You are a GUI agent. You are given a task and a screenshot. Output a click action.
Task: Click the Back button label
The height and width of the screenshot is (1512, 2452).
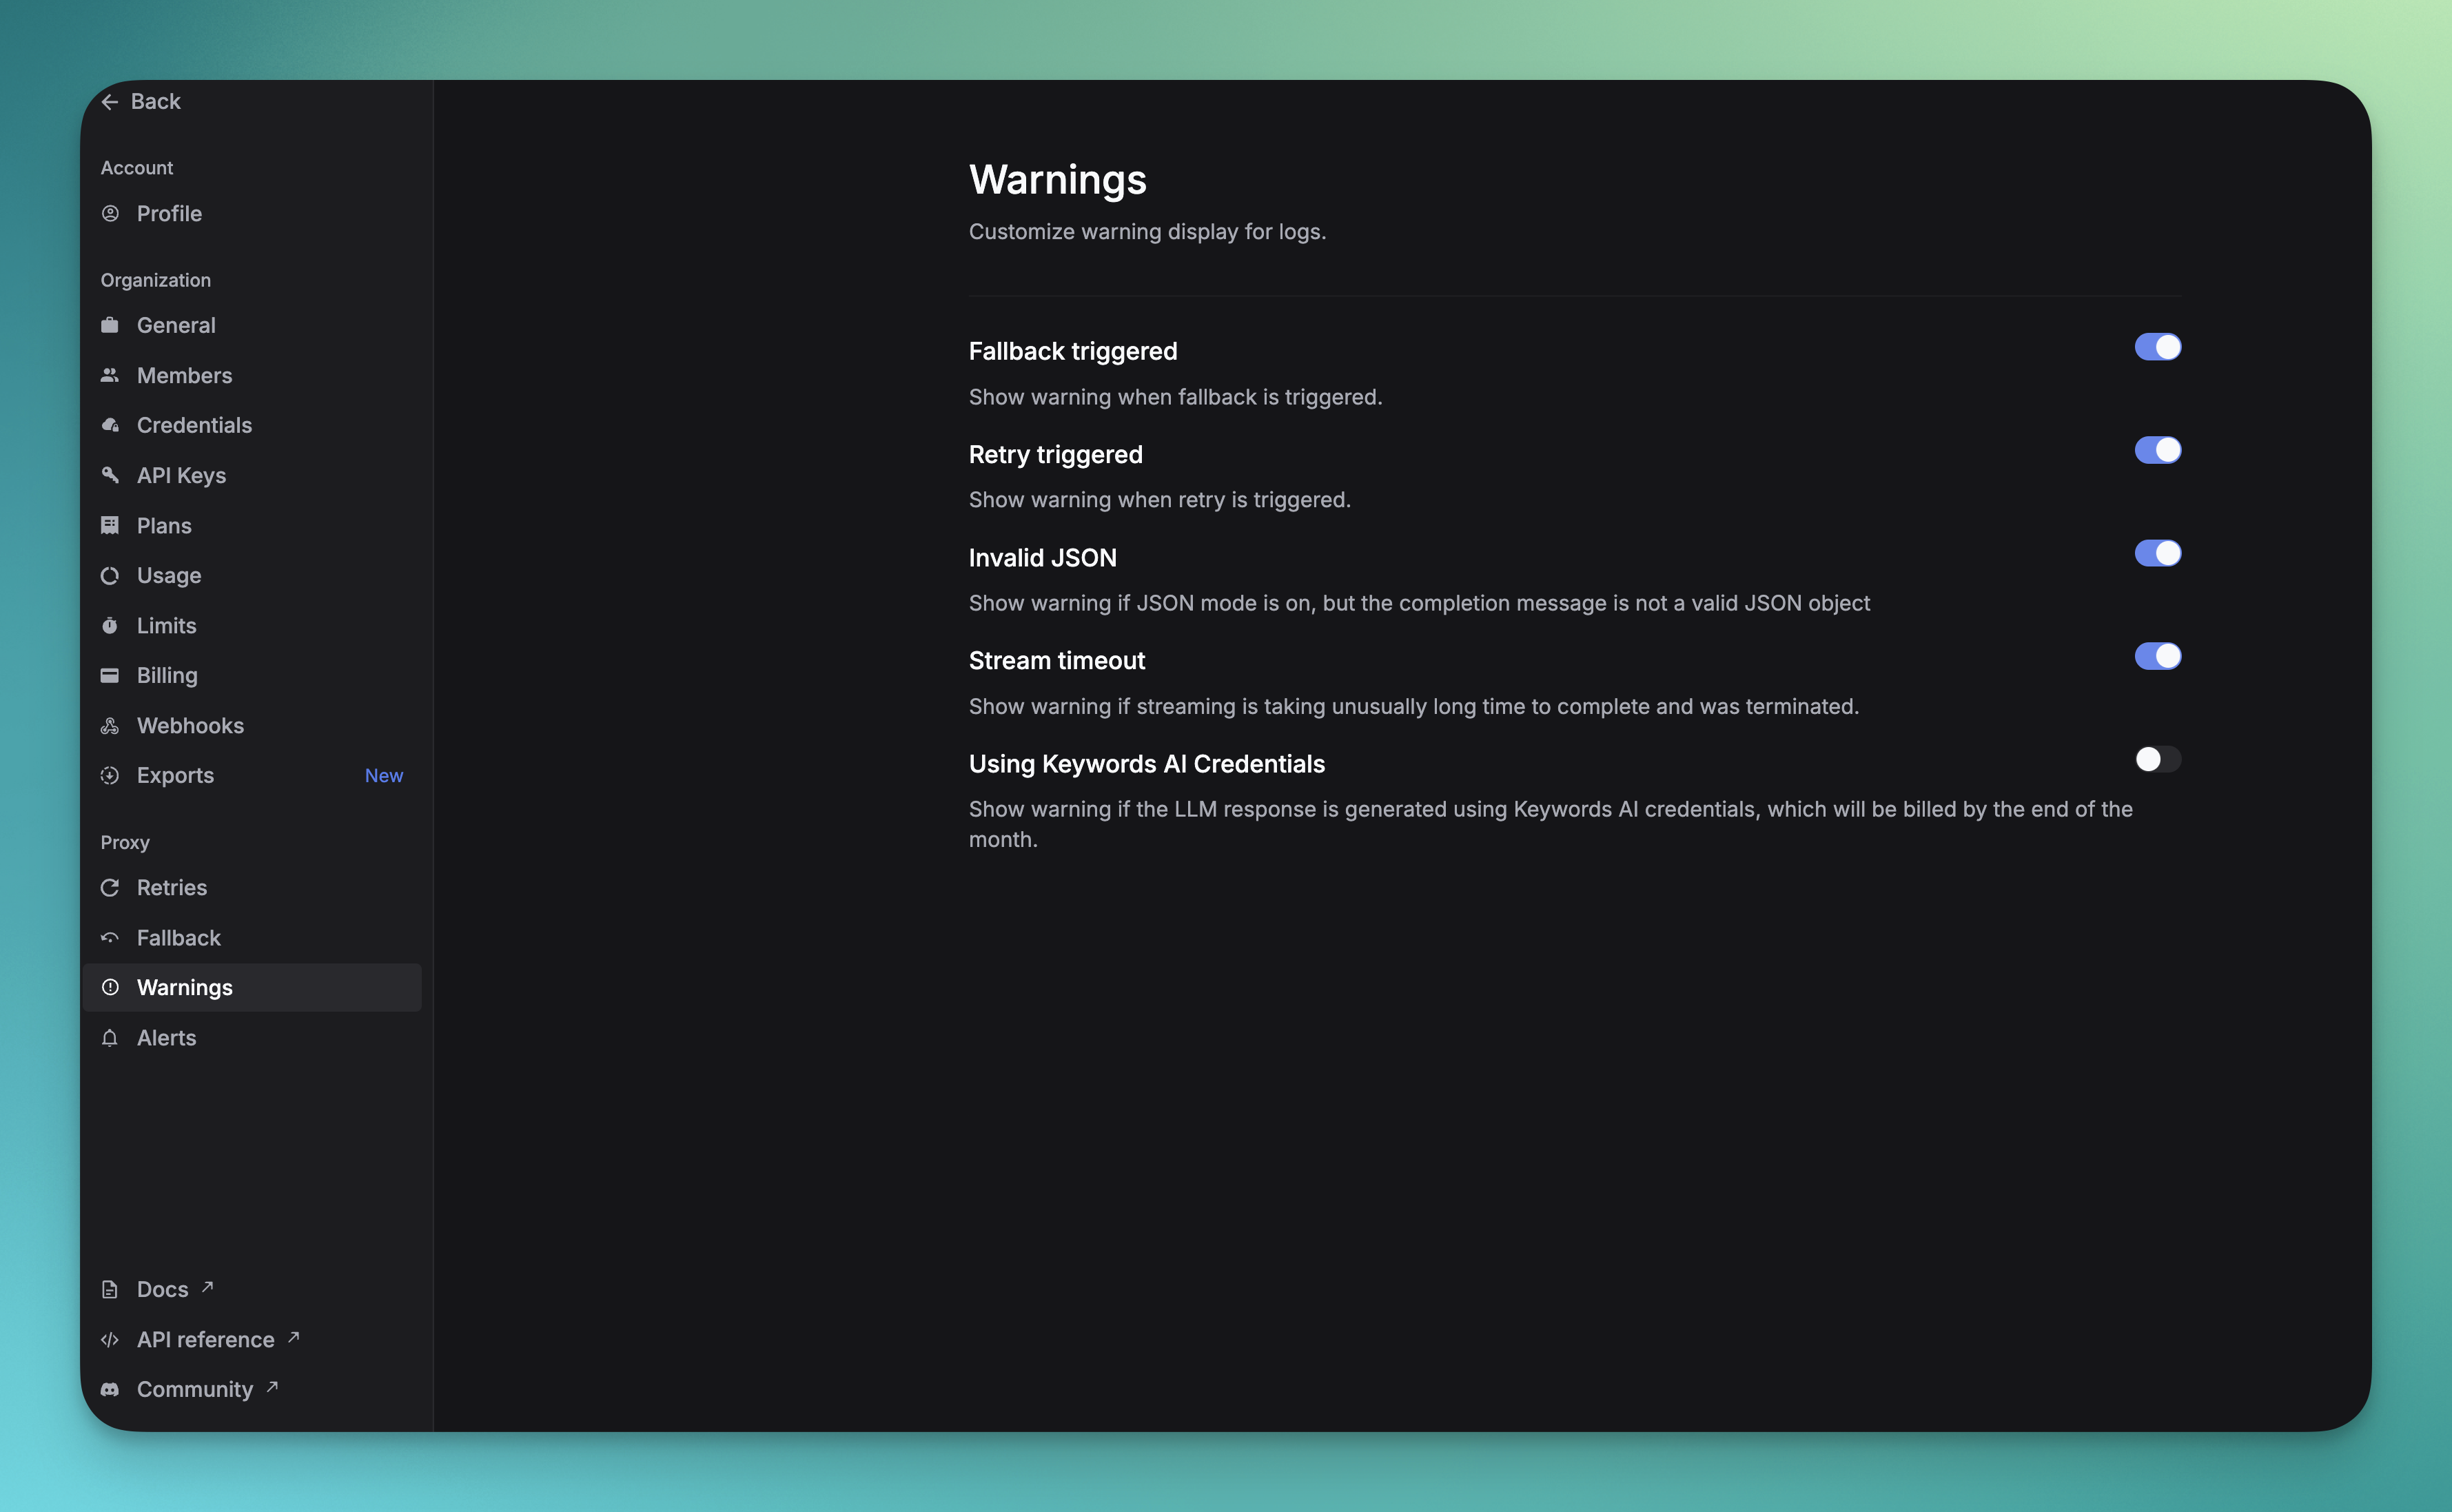[156, 102]
